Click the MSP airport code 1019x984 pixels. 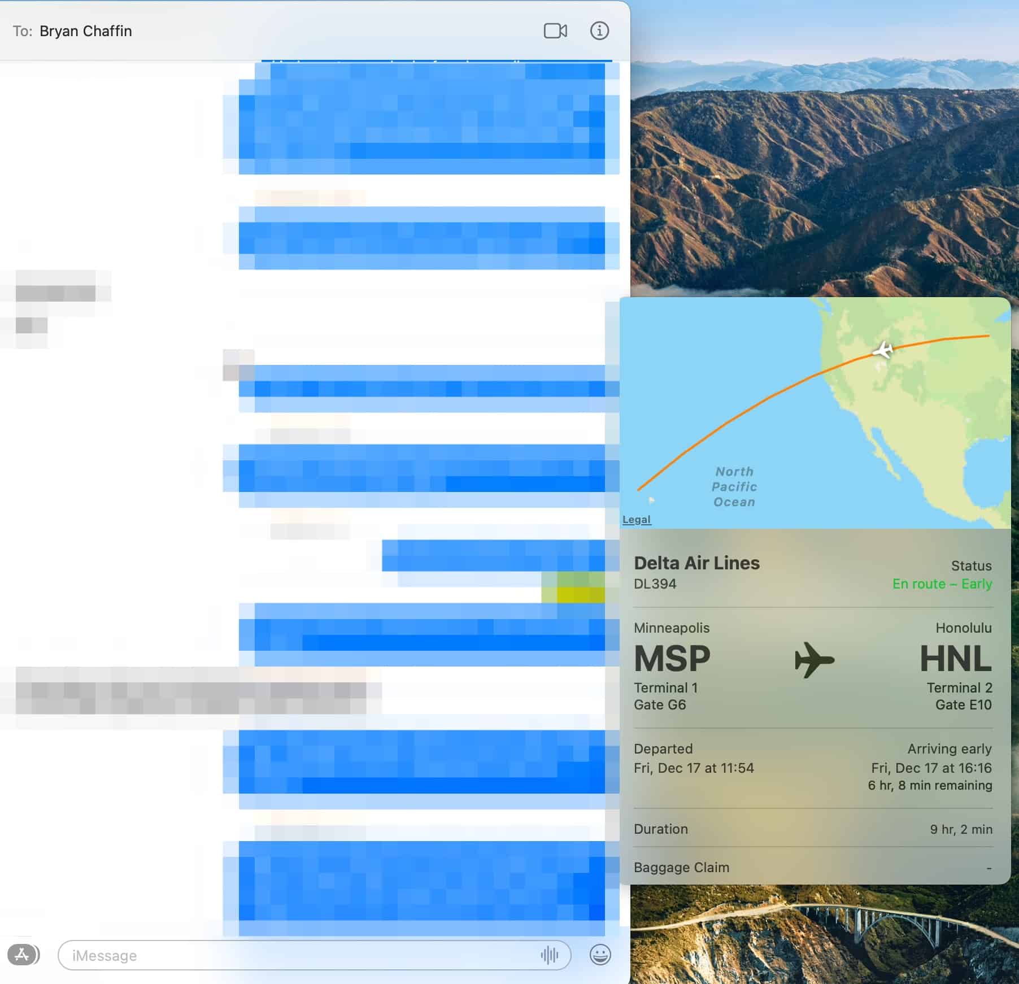(x=672, y=658)
